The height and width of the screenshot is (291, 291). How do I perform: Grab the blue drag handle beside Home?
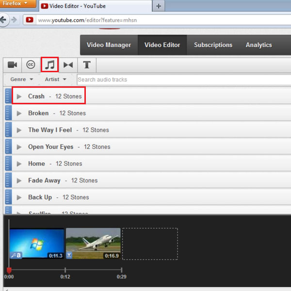[8, 163]
